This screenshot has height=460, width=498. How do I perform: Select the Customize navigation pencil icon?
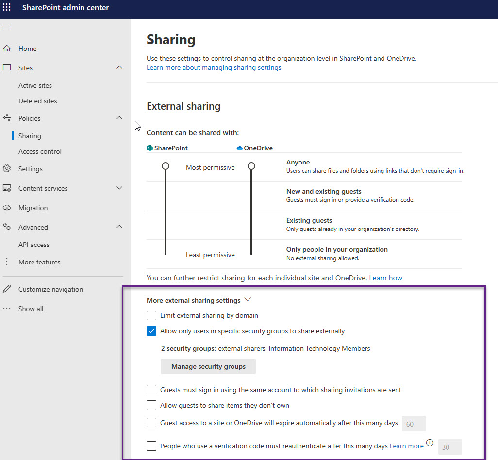[7, 289]
